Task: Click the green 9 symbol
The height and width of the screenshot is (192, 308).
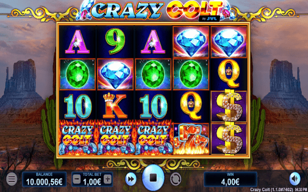Action: pyautogui.click(x=115, y=42)
